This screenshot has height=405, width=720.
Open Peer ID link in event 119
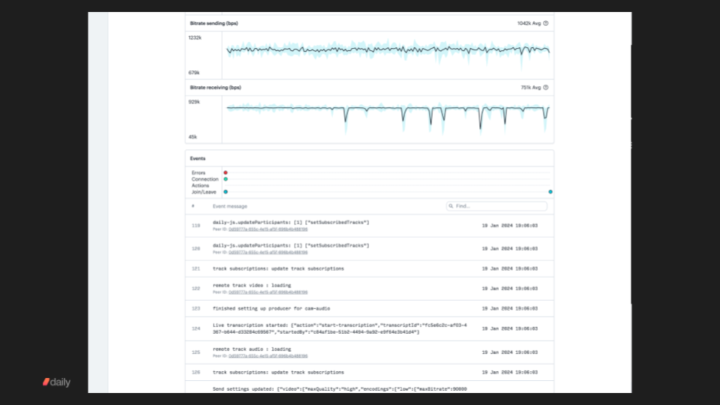268,229
